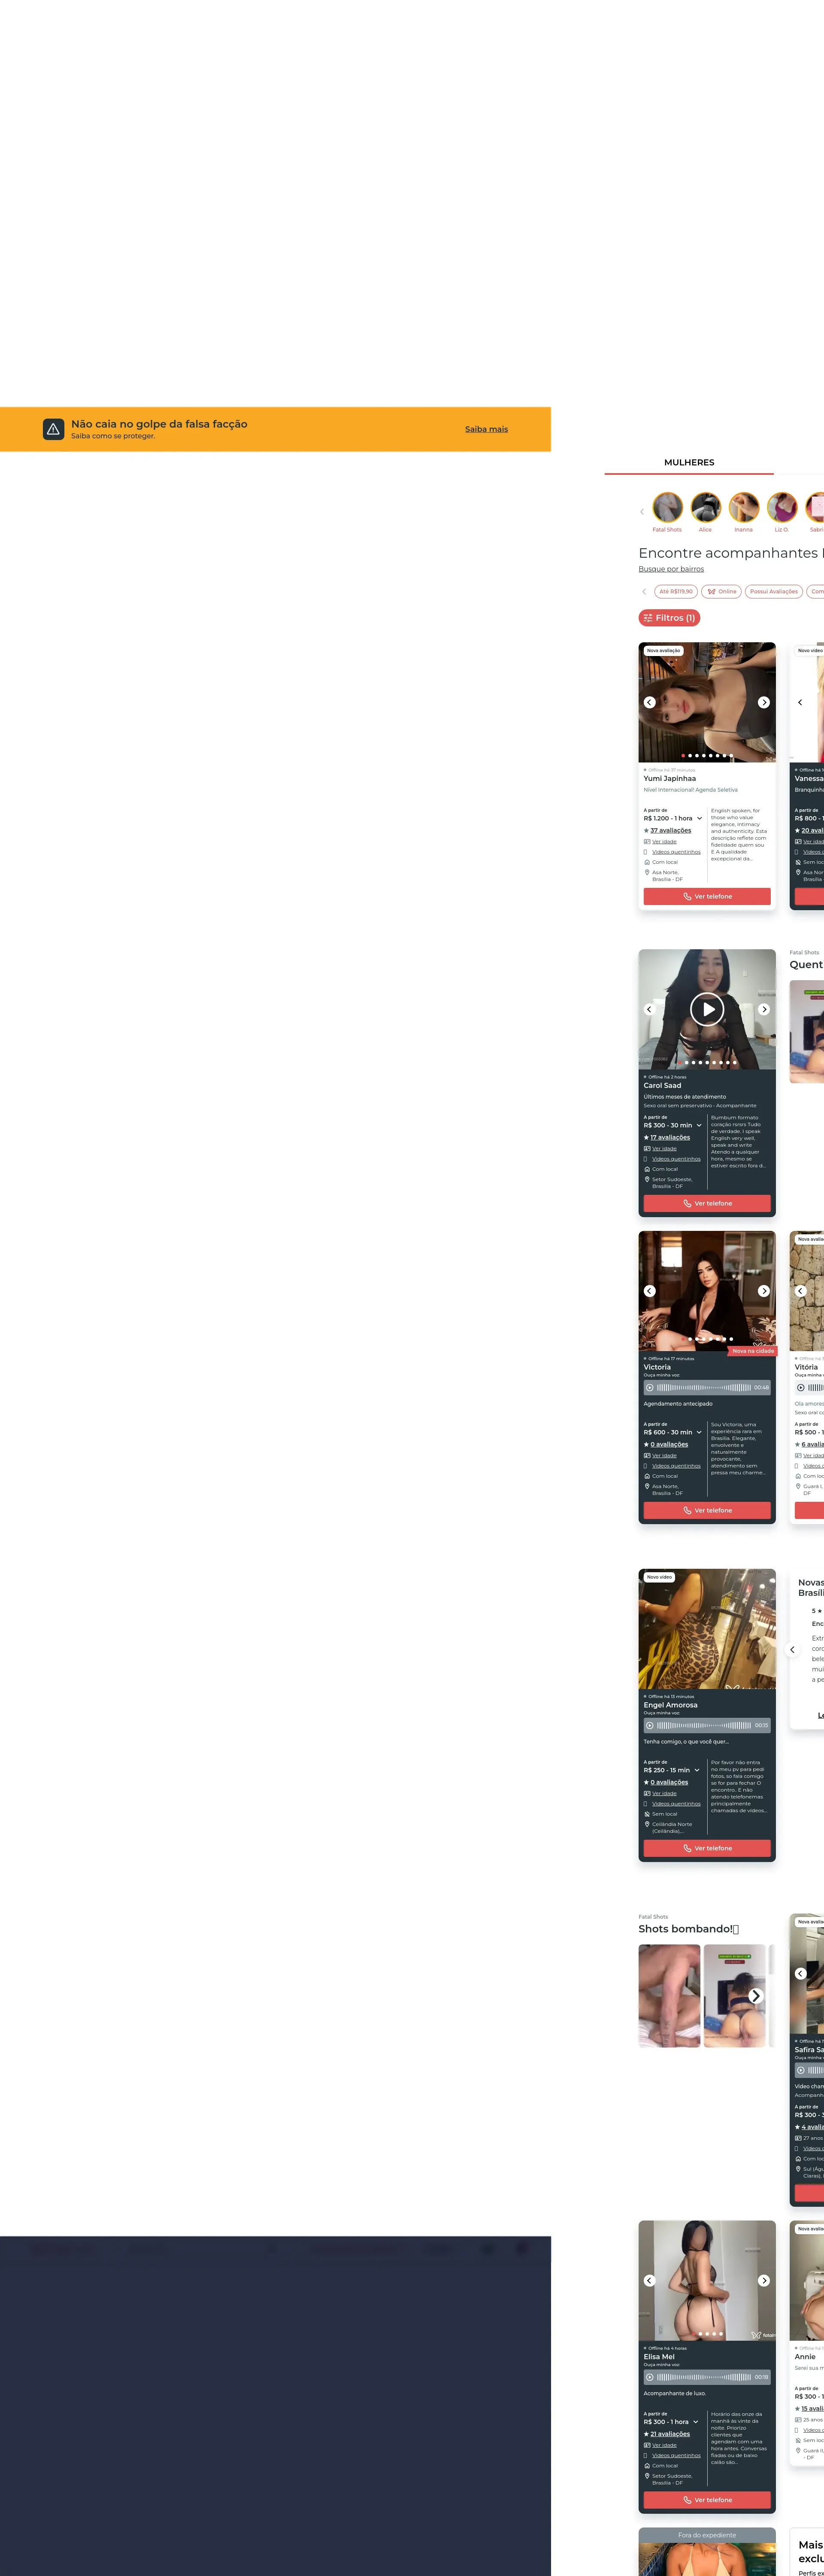Play Victoria's voice audio clip
The width and height of the screenshot is (824, 2576).
click(650, 1387)
